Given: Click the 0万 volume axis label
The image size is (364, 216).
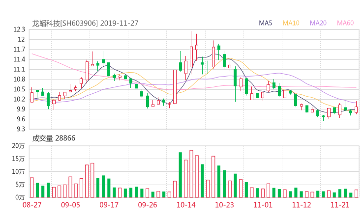Looking at the screenshot, I should [20, 197].
